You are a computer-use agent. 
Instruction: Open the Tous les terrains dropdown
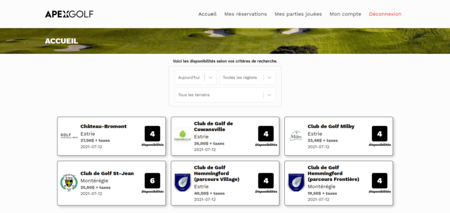tap(225, 95)
